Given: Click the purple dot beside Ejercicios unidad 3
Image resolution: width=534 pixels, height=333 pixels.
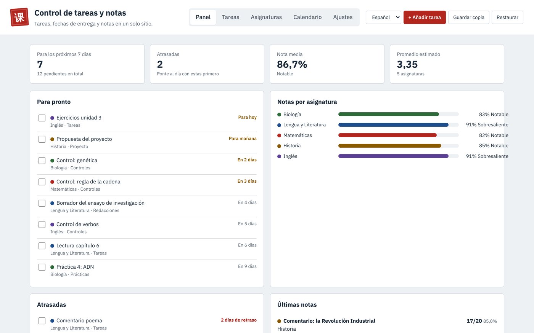Looking at the screenshot, I should coord(52,118).
